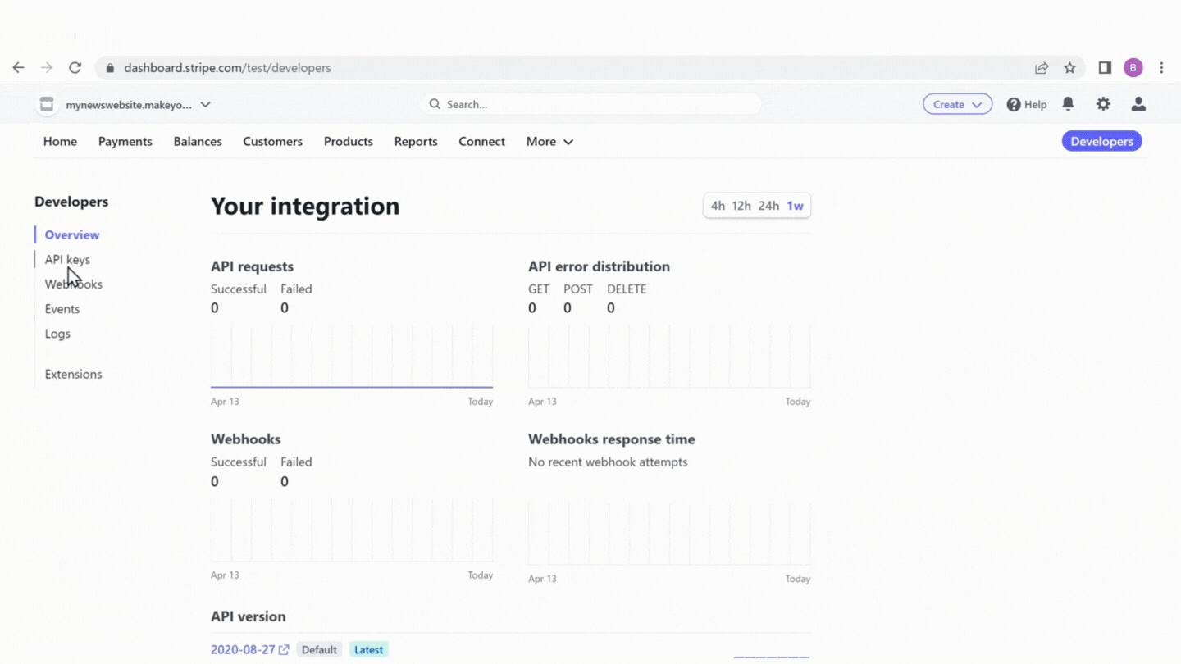Click the API requests chart
The width and height of the screenshot is (1181, 664).
pyautogui.click(x=352, y=356)
